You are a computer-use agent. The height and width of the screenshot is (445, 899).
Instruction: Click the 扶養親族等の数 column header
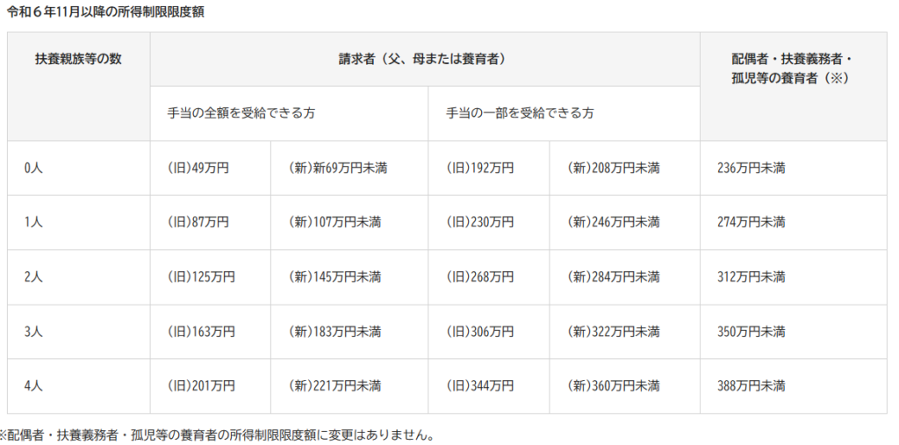[78, 59]
